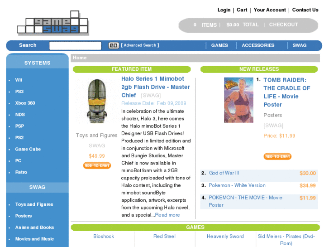Click the $34.99 Pokemon White price
The height and width of the screenshot is (247, 329).
coord(308,186)
